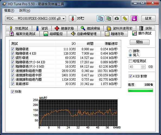
Task: Click the purple download arrow icon
Action: click(x=134, y=18)
